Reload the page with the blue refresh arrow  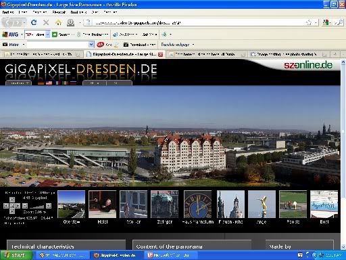tap(34, 22)
